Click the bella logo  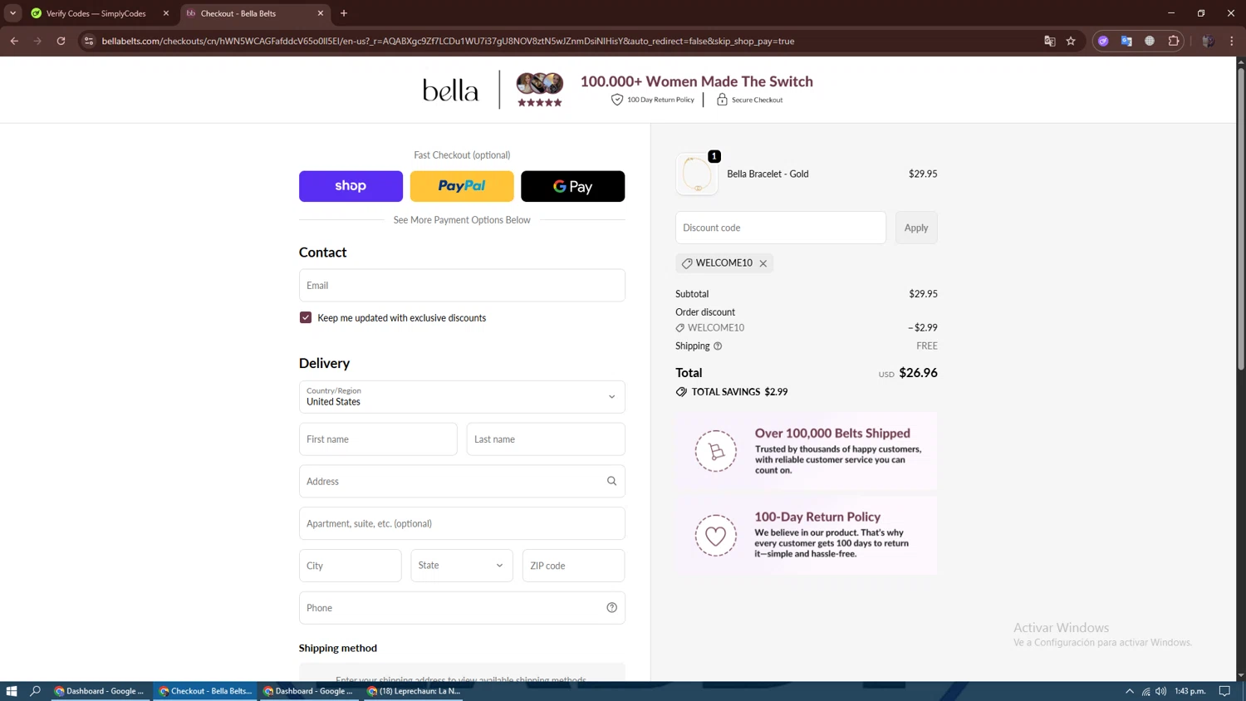click(450, 90)
